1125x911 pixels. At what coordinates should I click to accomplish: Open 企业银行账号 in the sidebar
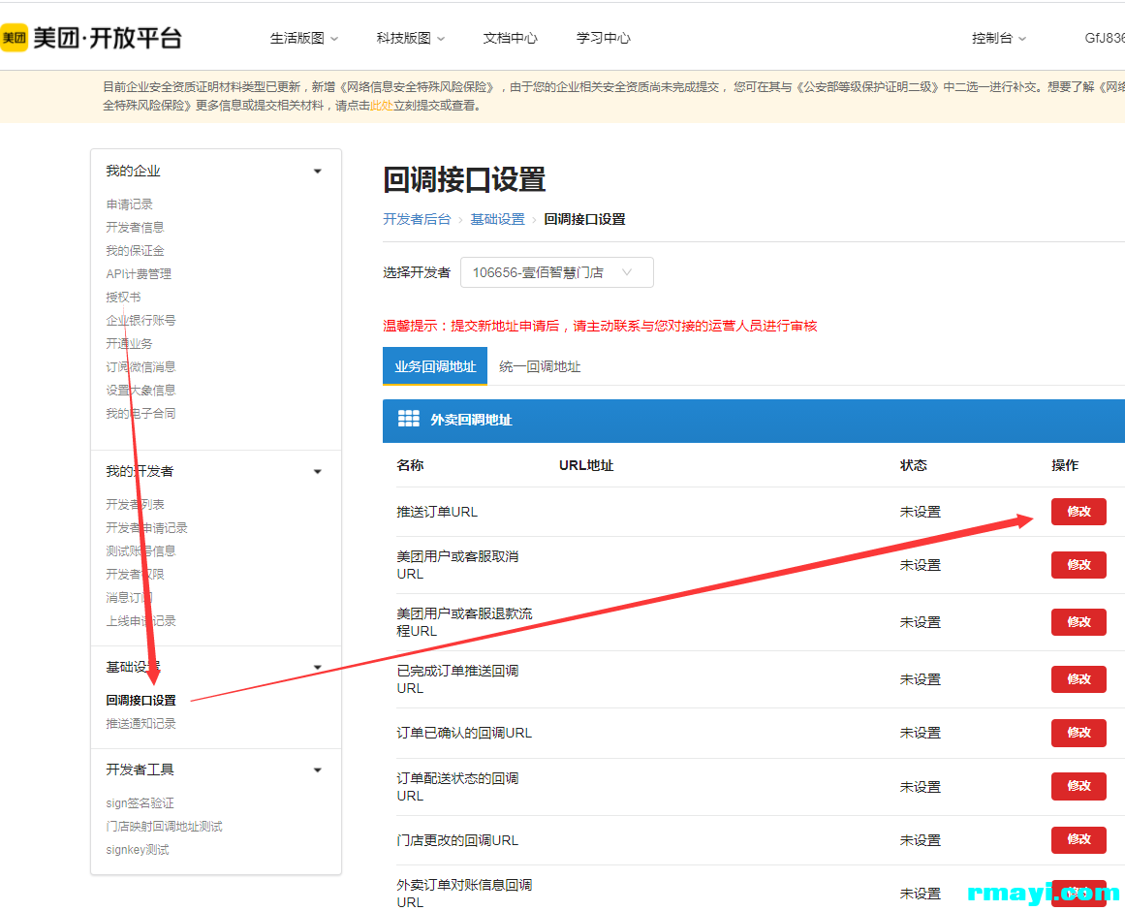point(141,320)
